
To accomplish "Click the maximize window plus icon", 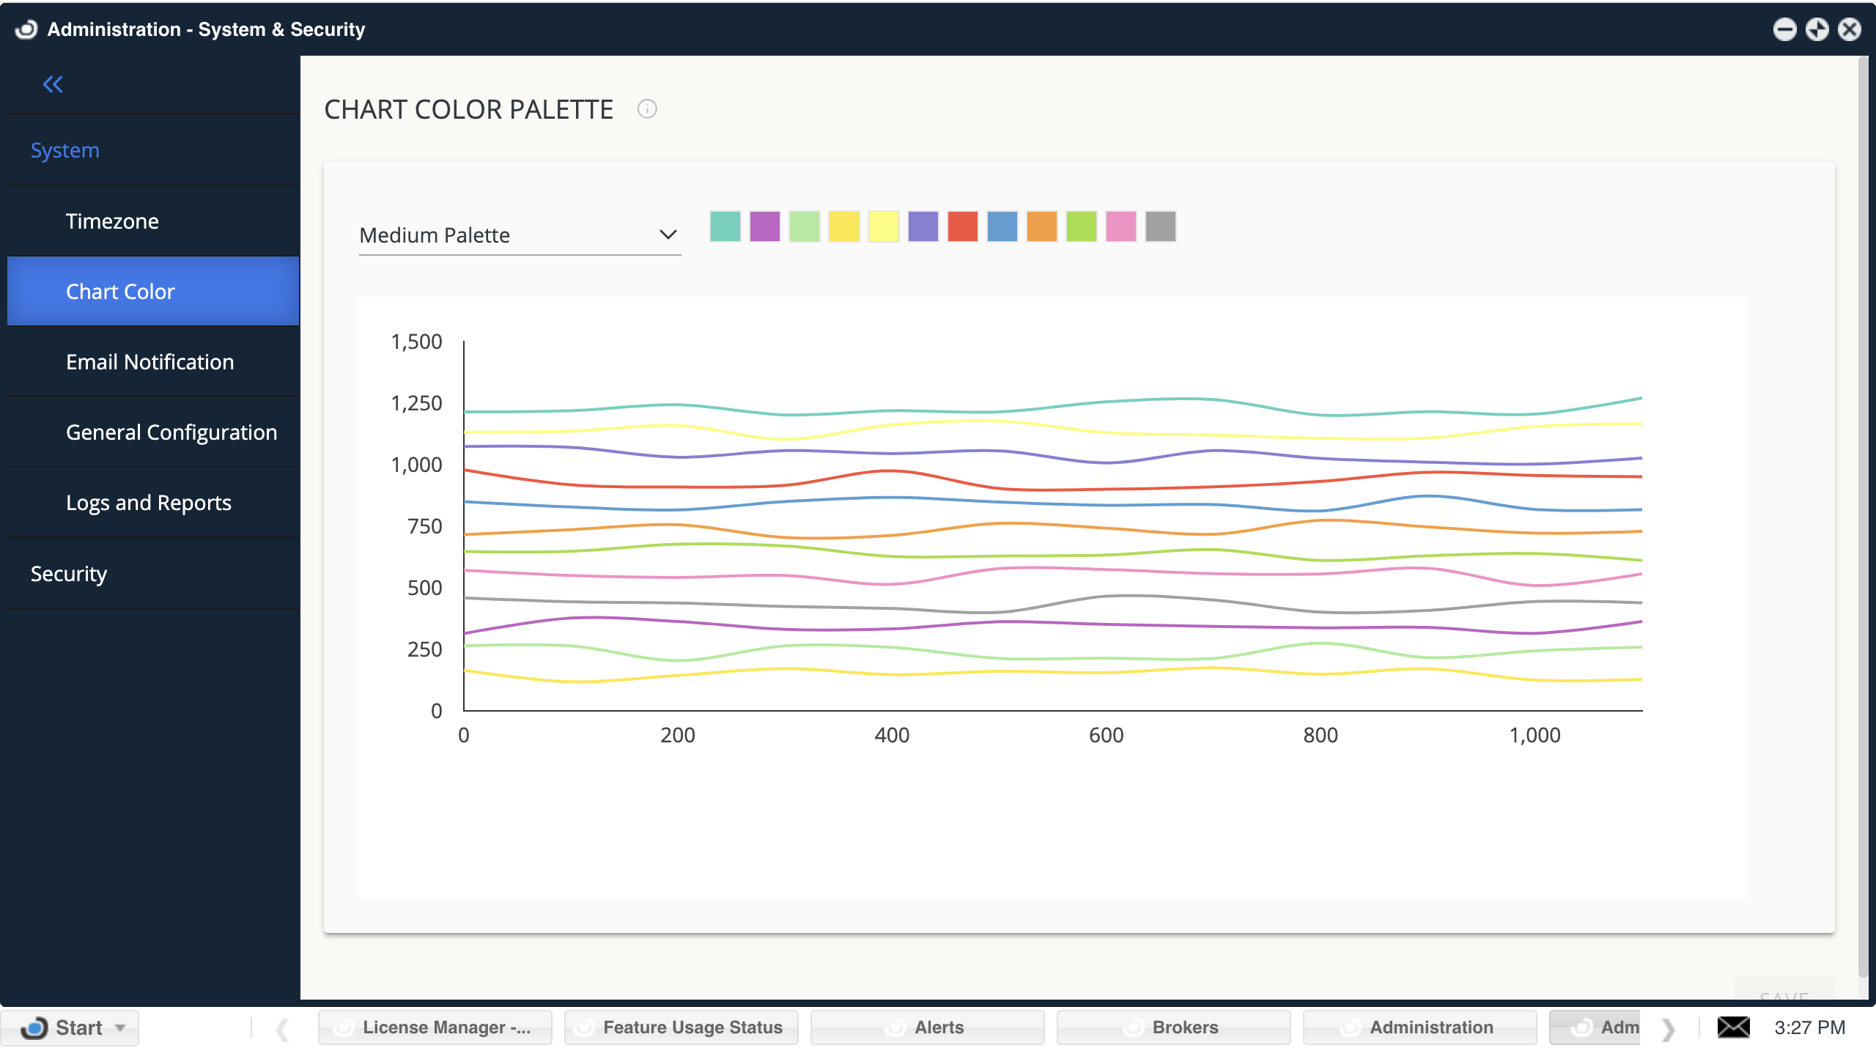I will pyautogui.click(x=1817, y=29).
